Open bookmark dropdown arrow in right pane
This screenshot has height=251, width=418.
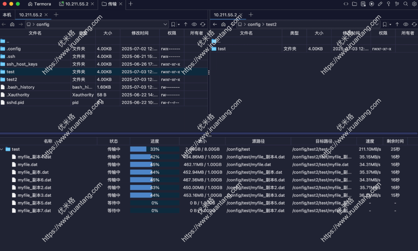click(390, 24)
